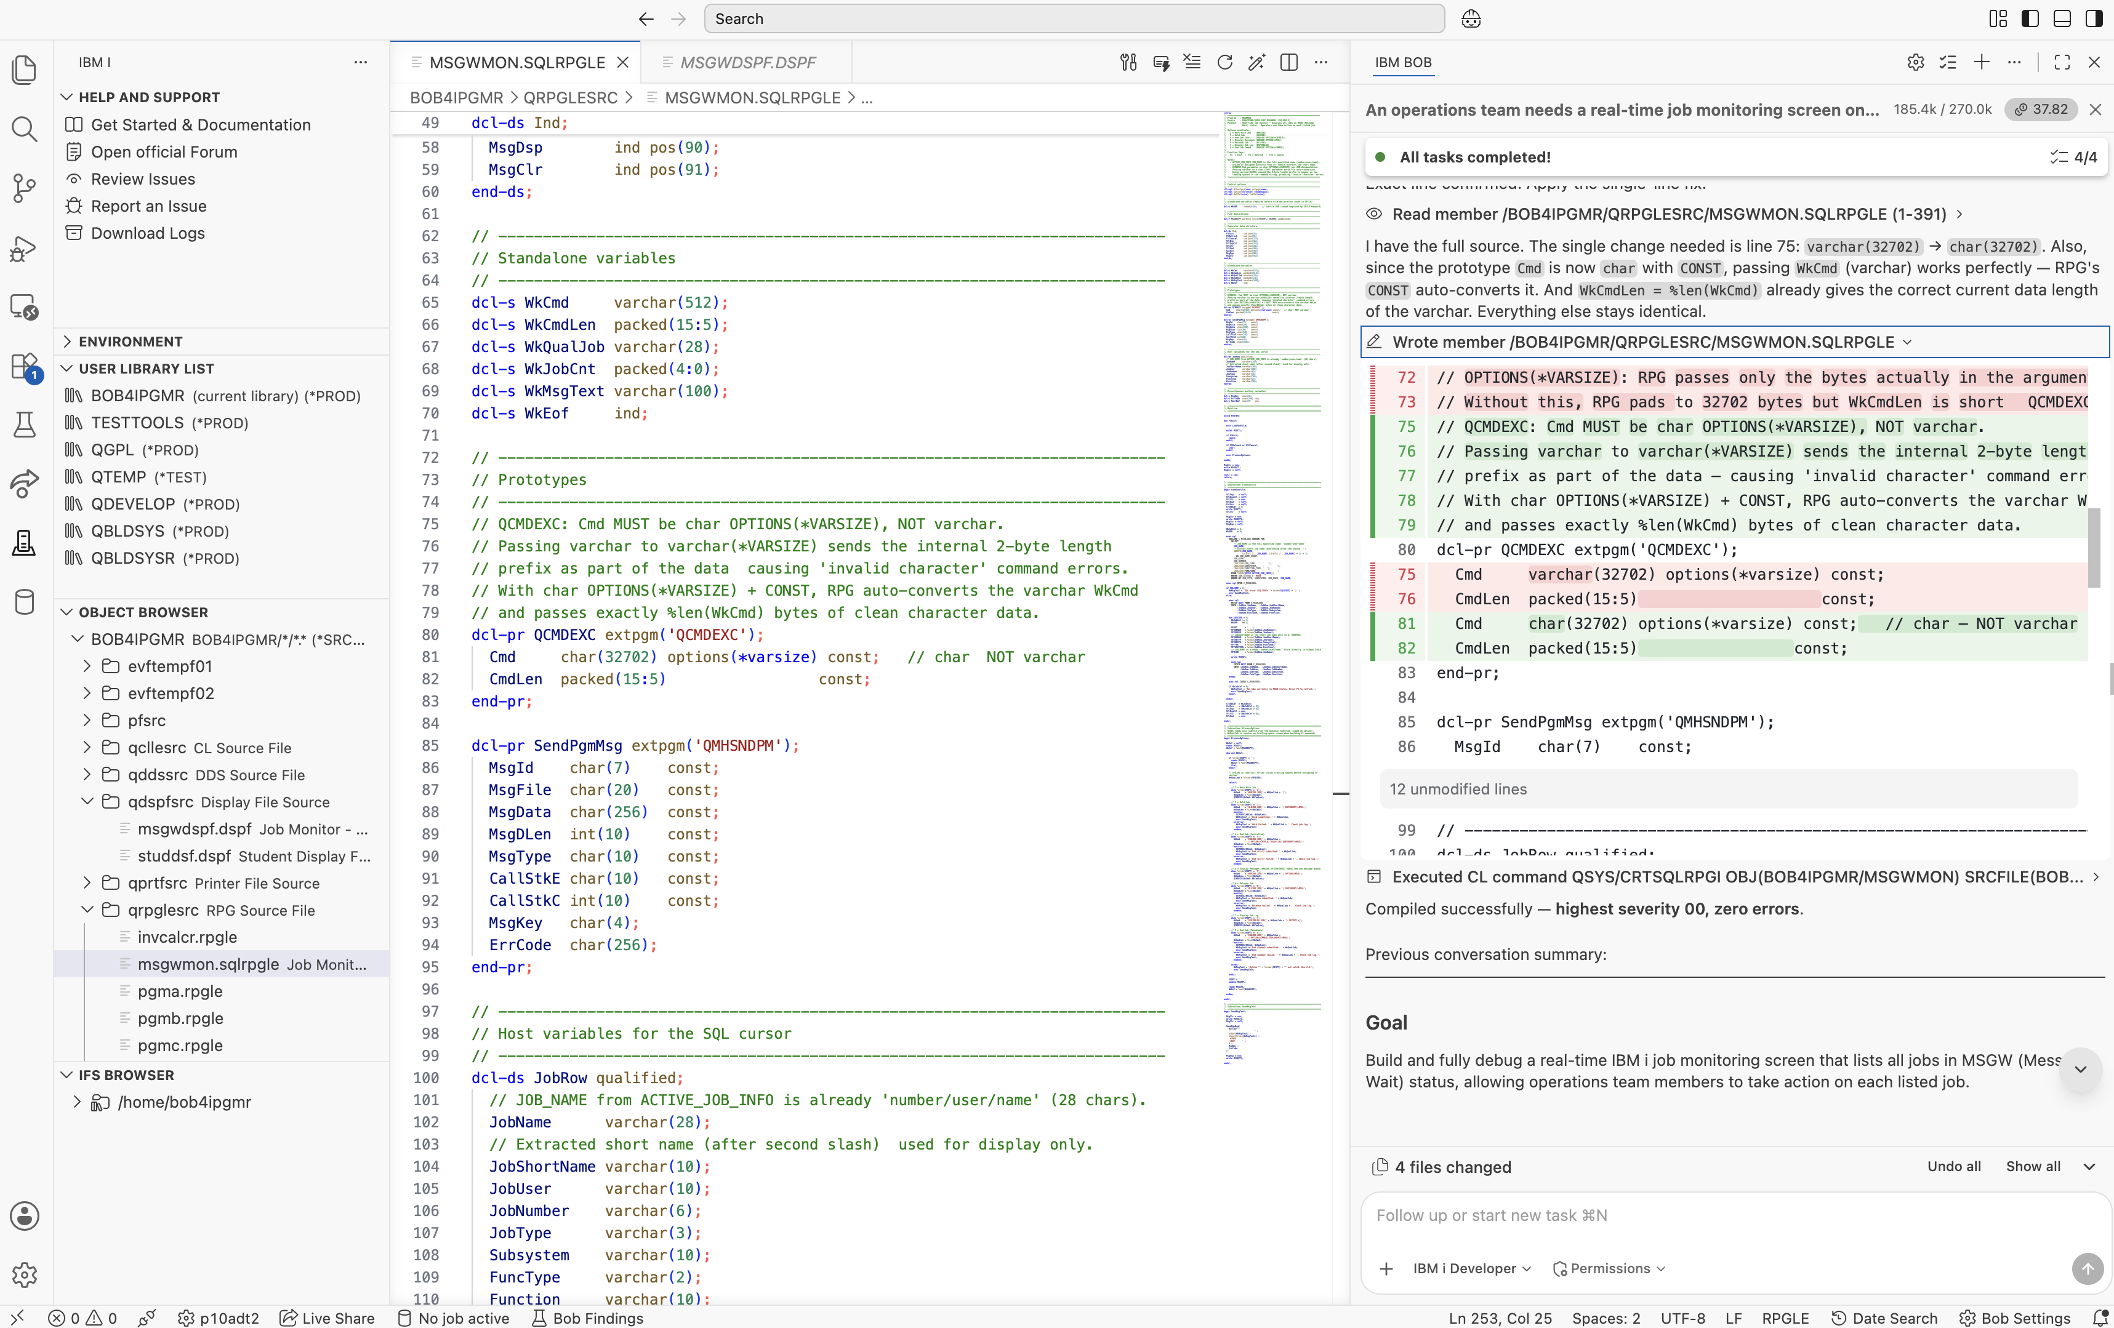Open the Search view in activity bar
The width and height of the screenshot is (2114, 1328).
(x=25, y=129)
